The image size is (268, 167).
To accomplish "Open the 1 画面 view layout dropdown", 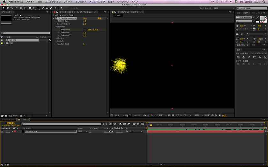I will [x=198, y=115].
